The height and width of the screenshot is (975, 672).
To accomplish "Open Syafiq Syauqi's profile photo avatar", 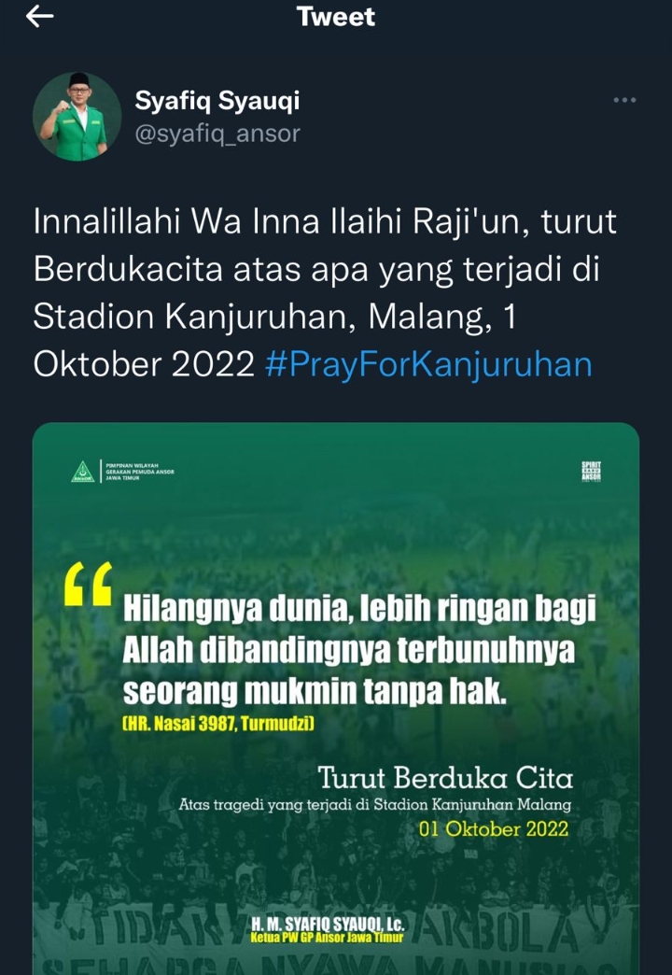I will (x=77, y=117).
